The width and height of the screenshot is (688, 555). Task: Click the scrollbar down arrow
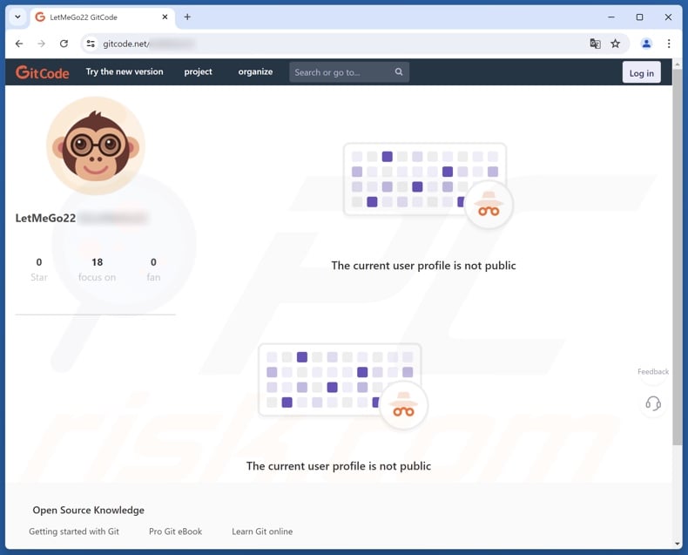(x=678, y=544)
